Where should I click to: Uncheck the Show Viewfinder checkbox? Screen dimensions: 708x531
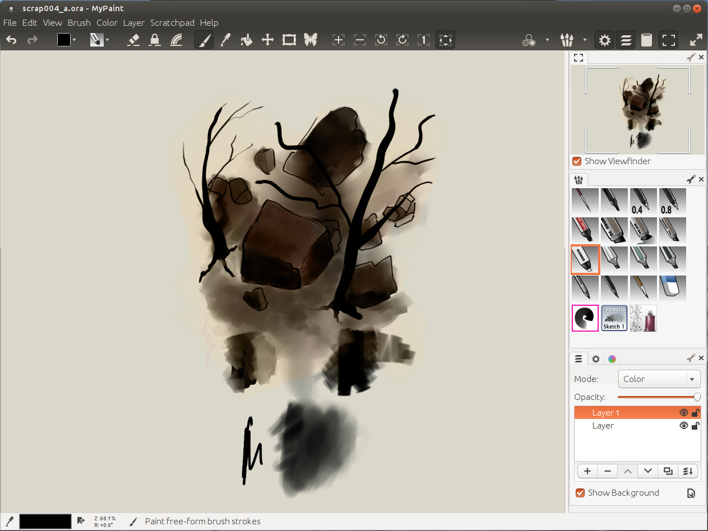point(577,161)
